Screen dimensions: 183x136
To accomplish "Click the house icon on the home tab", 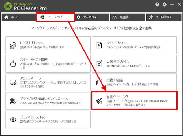I will (6, 17).
